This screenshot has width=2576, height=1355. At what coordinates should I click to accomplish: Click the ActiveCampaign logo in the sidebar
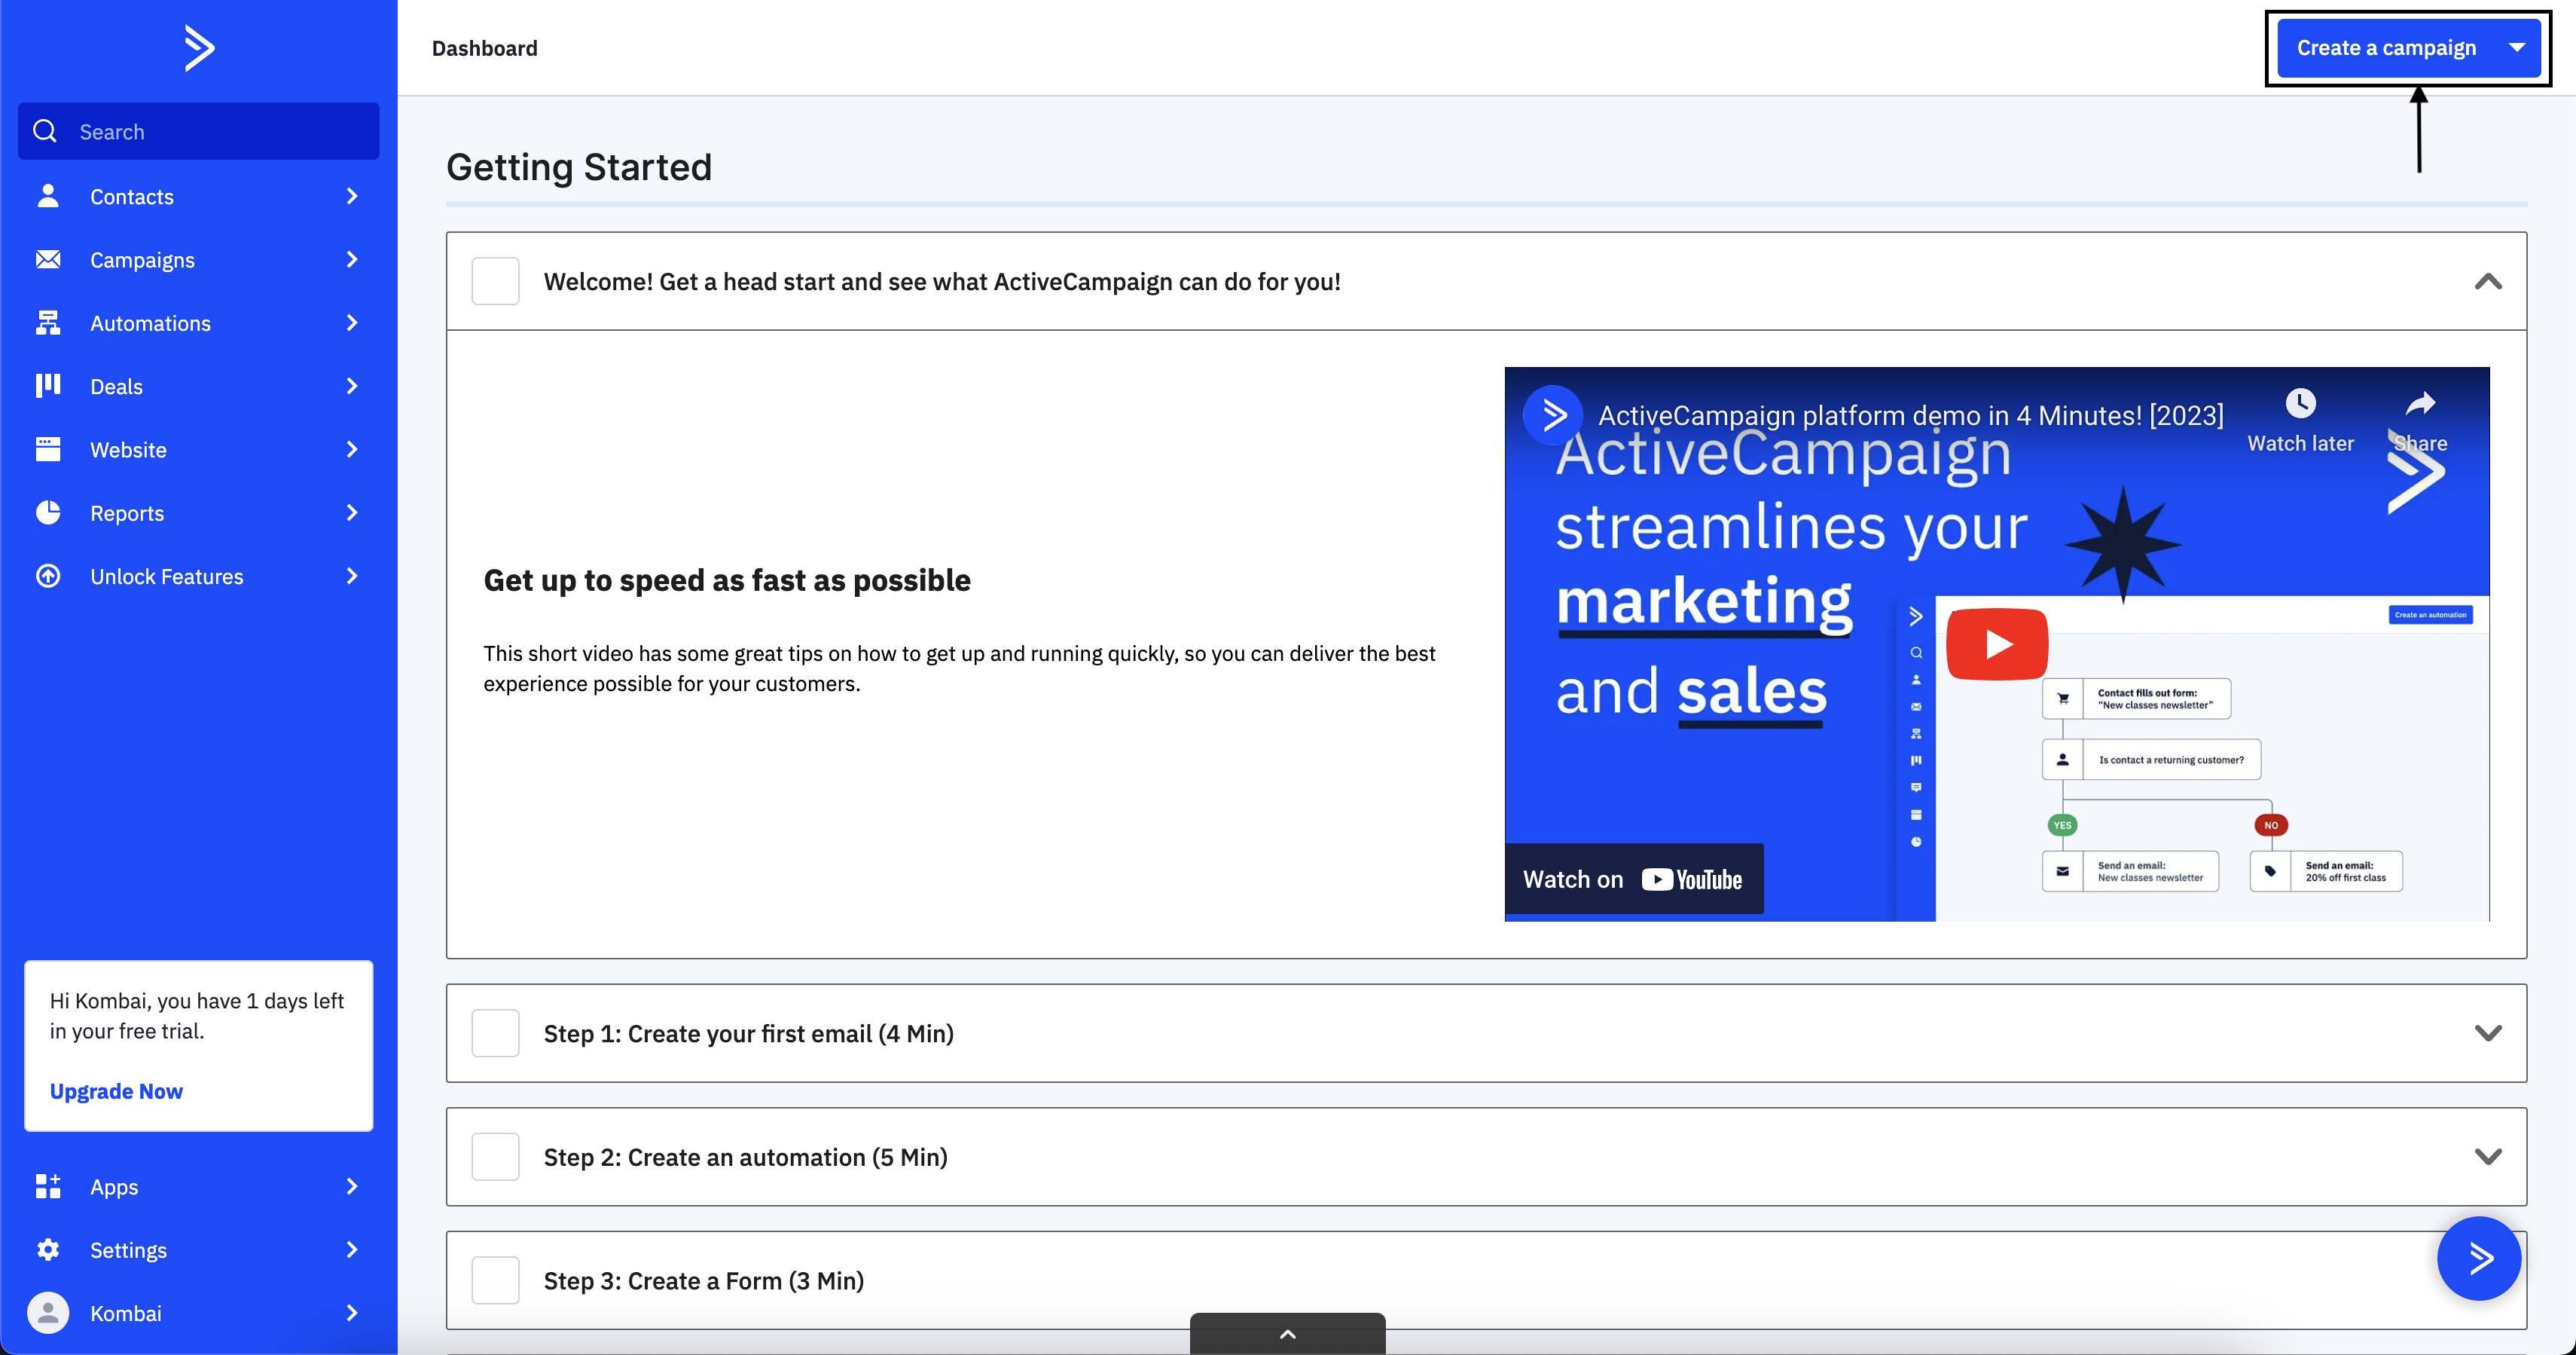[199, 48]
